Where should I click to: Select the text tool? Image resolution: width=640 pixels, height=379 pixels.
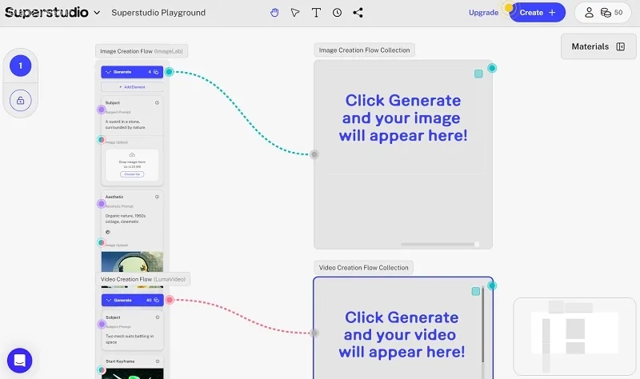click(316, 13)
